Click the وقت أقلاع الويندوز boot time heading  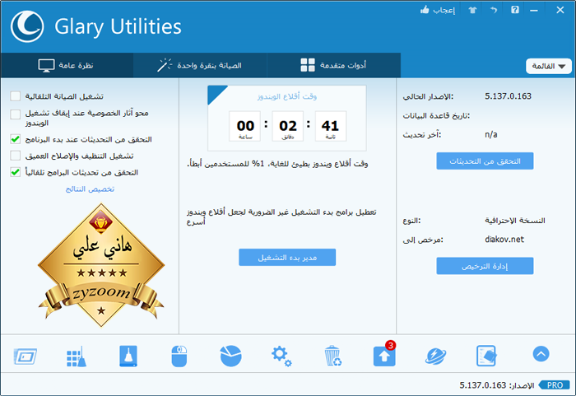click(287, 96)
